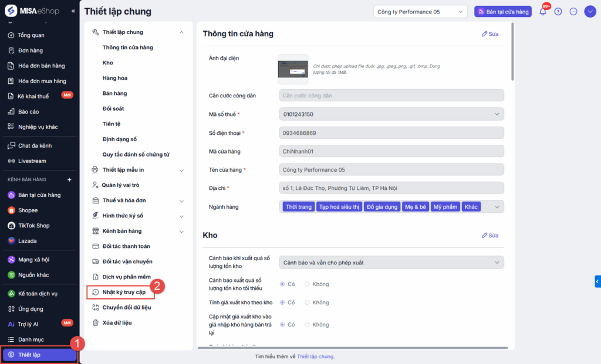Screen dimensions: 601x364
Task: Open Shopee sales channel icon
Action: coord(12,210)
